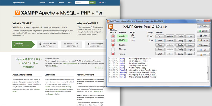Open the Forums link in Community
The height and width of the screenshot is (106, 212).
(47, 87)
